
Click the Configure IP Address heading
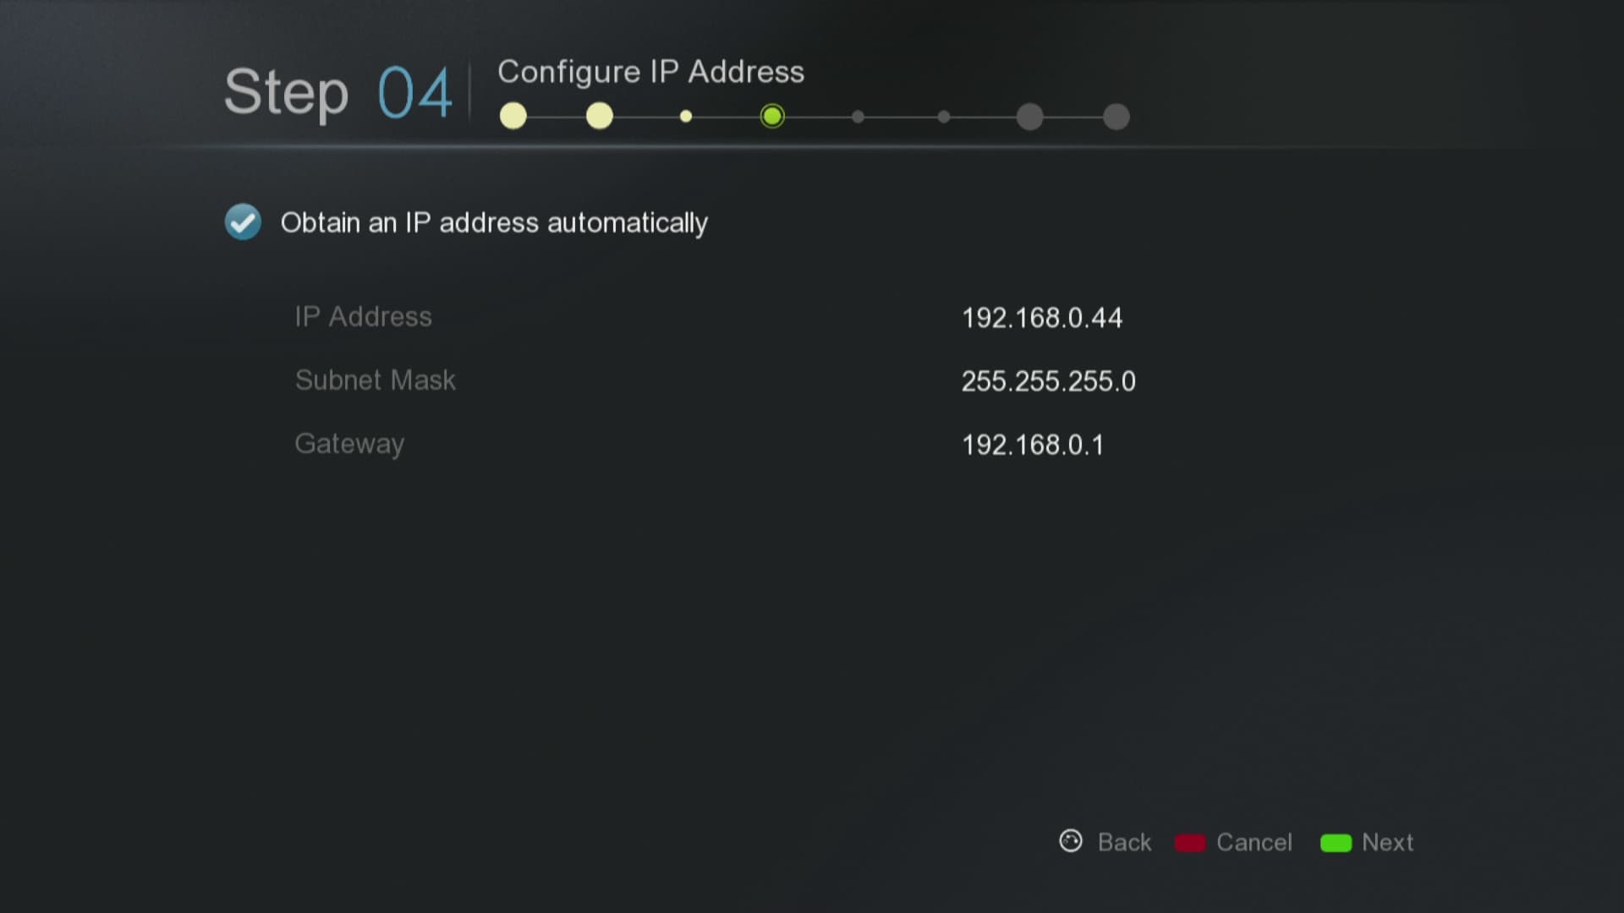click(651, 73)
